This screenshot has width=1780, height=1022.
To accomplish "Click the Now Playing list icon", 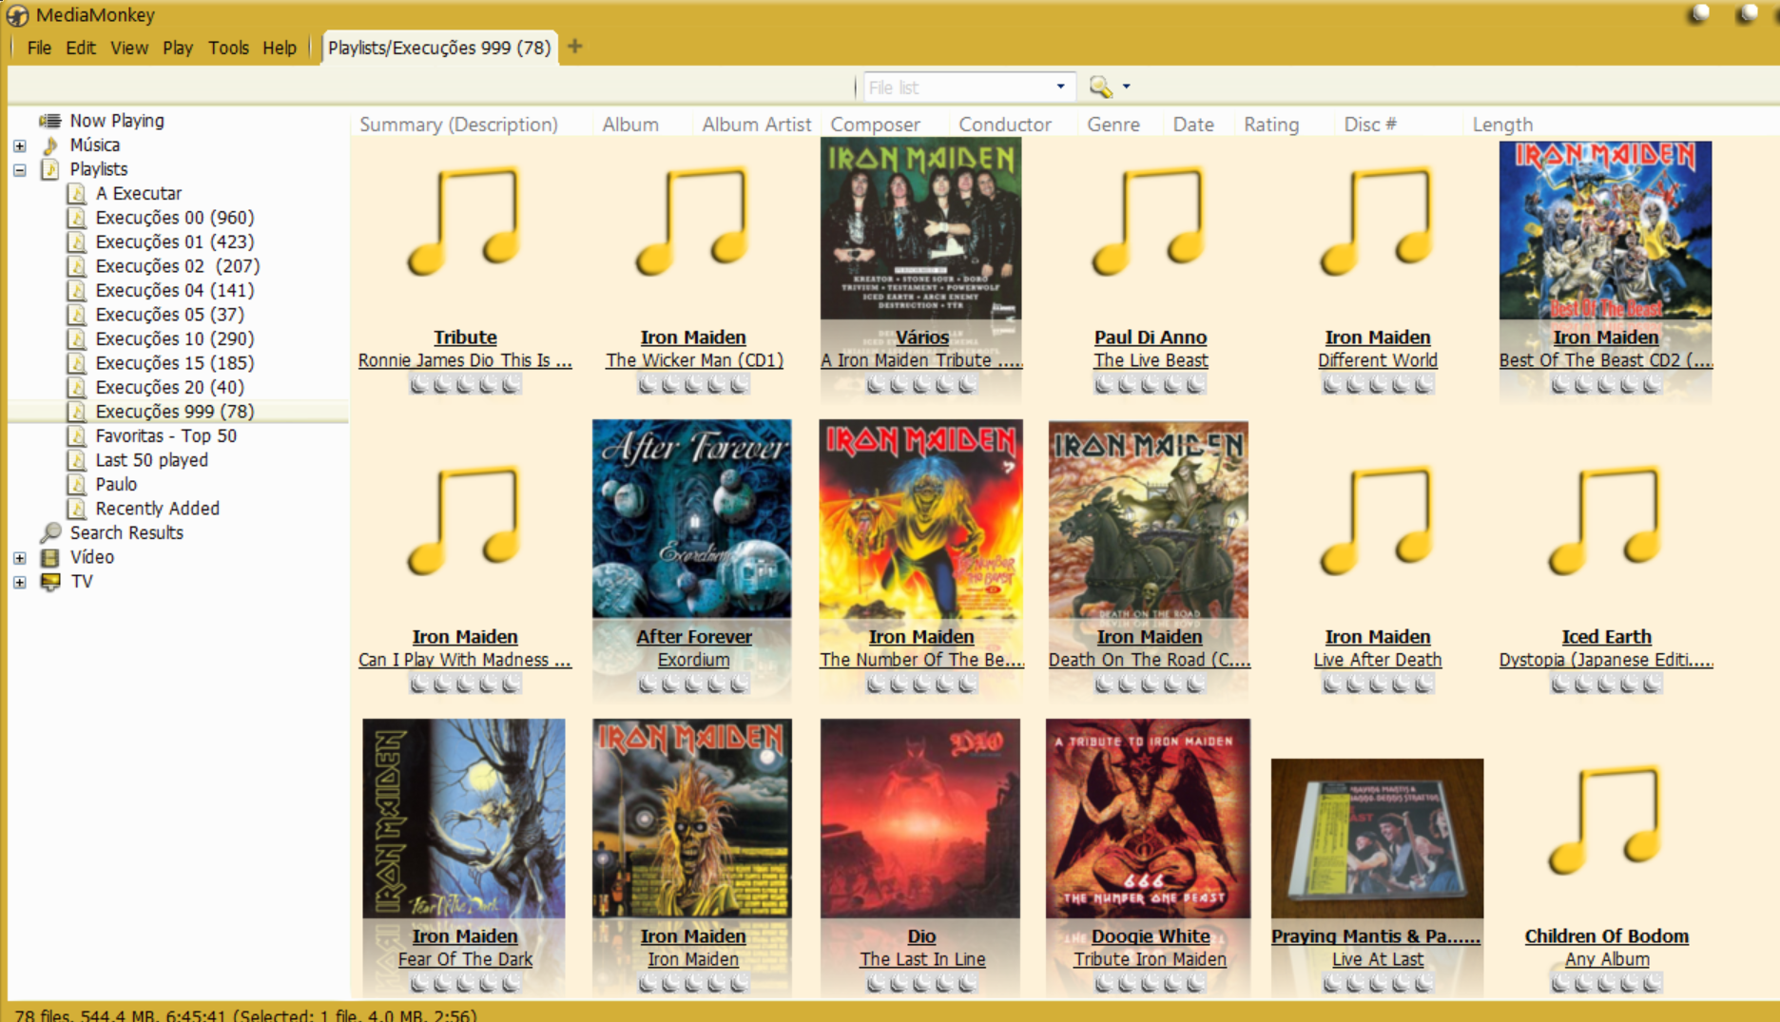I will (50, 121).
